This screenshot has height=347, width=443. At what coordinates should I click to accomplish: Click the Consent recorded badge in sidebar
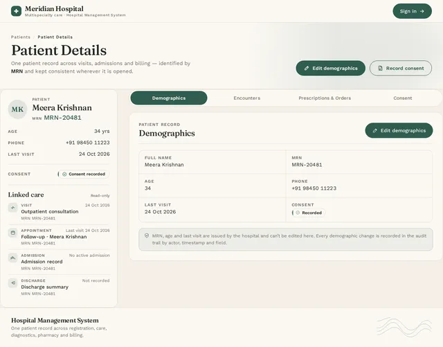84,175
